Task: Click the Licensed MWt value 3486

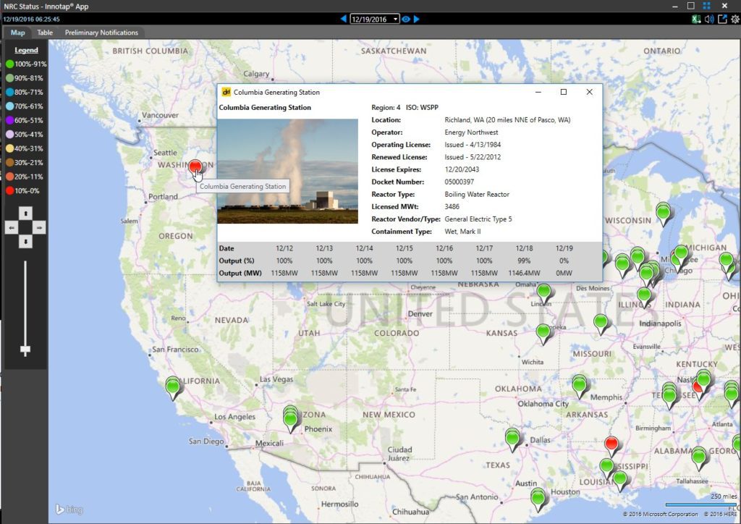Action: click(x=452, y=206)
